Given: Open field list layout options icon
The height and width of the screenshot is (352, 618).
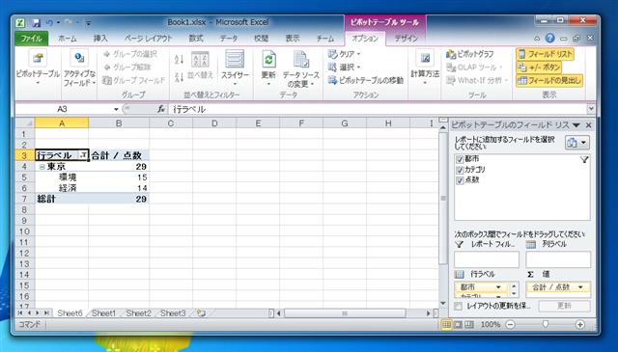Looking at the screenshot, I should point(577,143).
